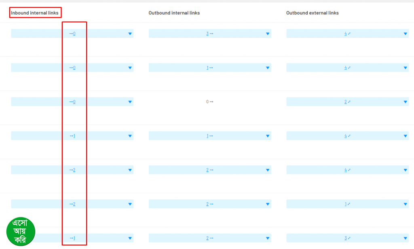Open second row's inbound internal links count
The width and height of the screenshot is (414, 249).
point(74,68)
